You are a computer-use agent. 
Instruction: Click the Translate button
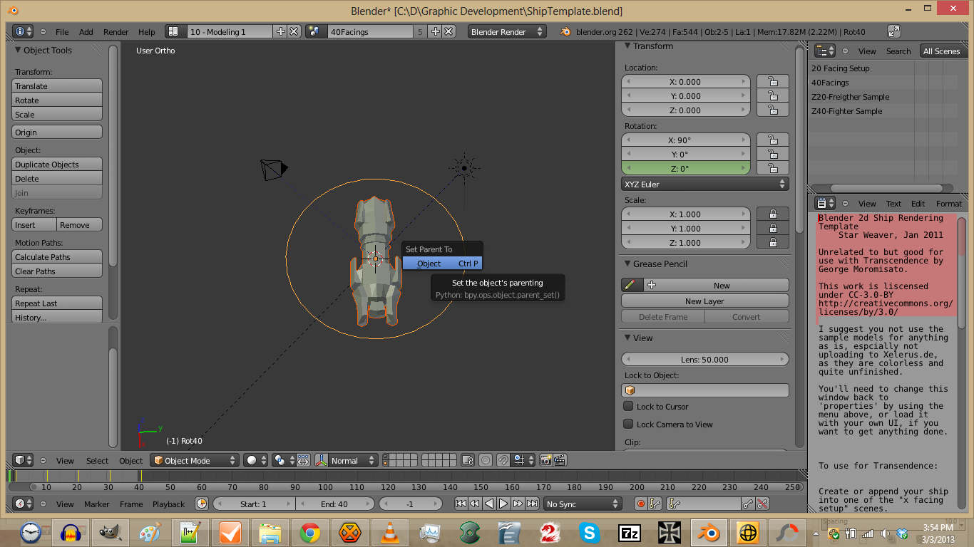[x=57, y=85]
